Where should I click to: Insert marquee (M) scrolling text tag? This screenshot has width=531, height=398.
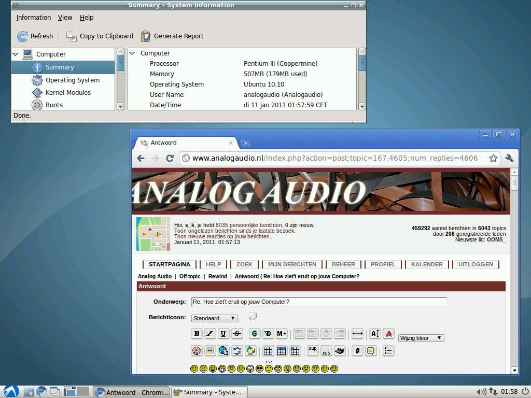[x=282, y=334]
